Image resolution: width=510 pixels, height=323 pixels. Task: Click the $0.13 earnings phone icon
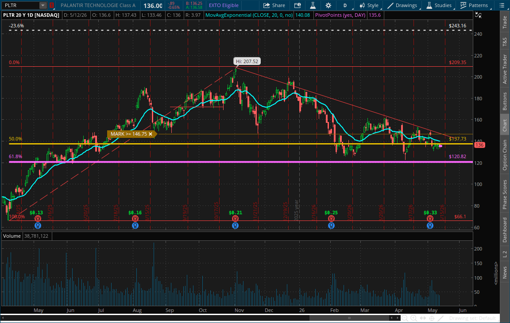[38, 219]
